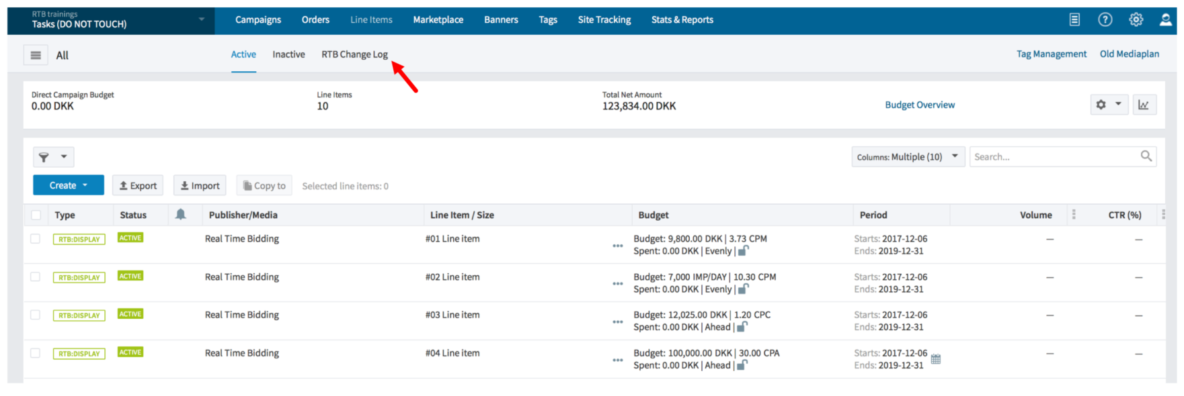
Task: Switch to the RTB Change Log tab
Action: pyautogui.click(x=354, y=54)
